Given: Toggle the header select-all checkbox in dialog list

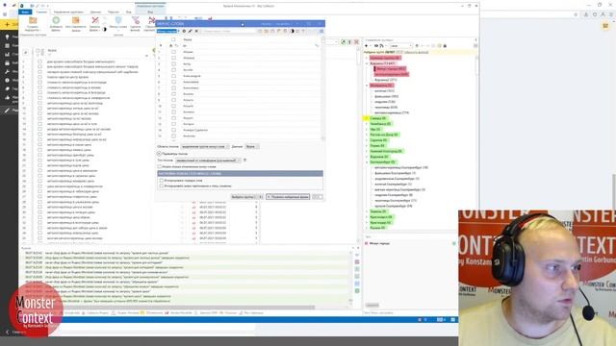Looking at the screenshot, I should tap(173, 39).
